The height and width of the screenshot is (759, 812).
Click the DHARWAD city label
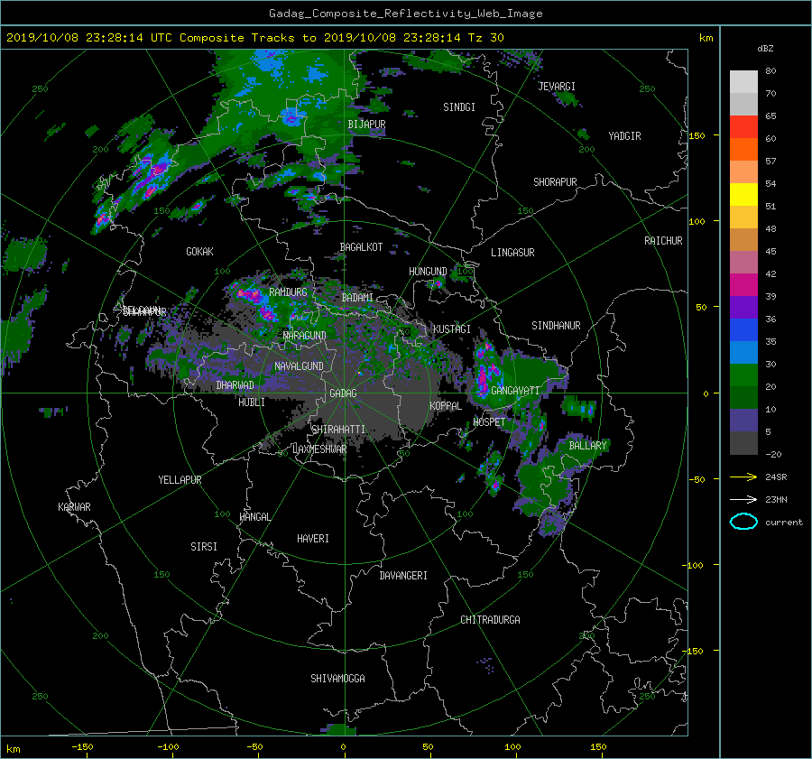[x=235, y=385]
